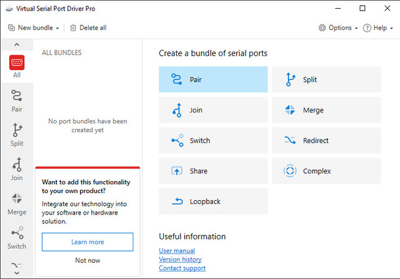
Task: Create a Pair bundle tile
Action: pyautogui.click(x=213, y=79)
